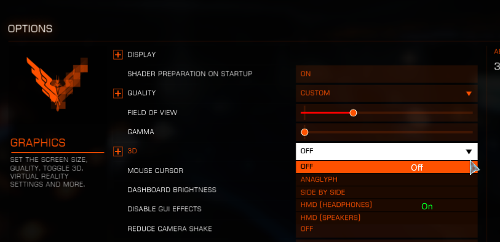Expand the 3D section plus icon
Screen dimensions: 500x242
pos(118,151)
